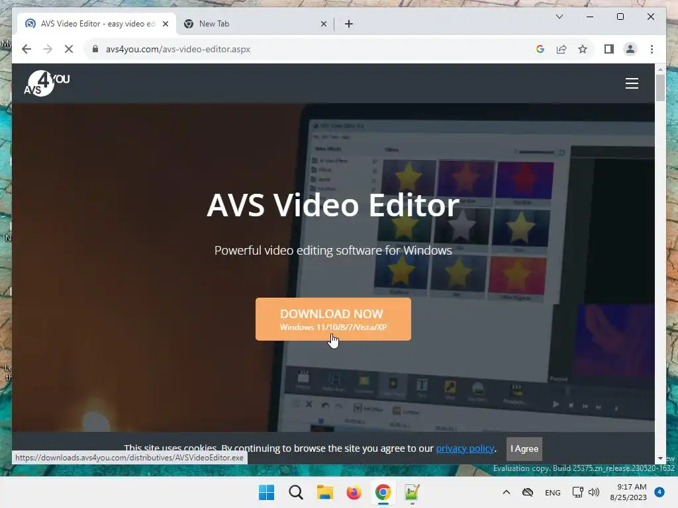The height and width of the screenshot is (508, 678).
Task: Click the volume speaker icon
Action: tap(594, 492)
